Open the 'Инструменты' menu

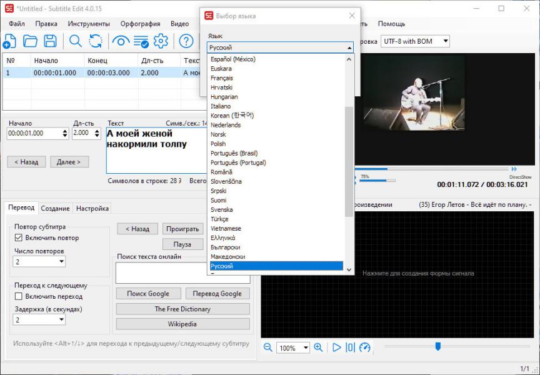coord(89,24)
